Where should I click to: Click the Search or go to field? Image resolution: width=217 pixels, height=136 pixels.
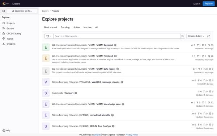pos(22,11)
